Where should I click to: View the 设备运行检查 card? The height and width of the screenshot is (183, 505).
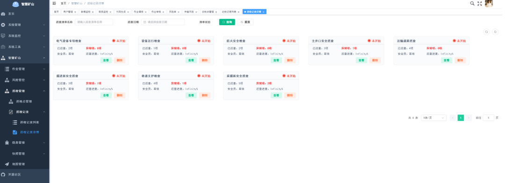coord(191,60)
